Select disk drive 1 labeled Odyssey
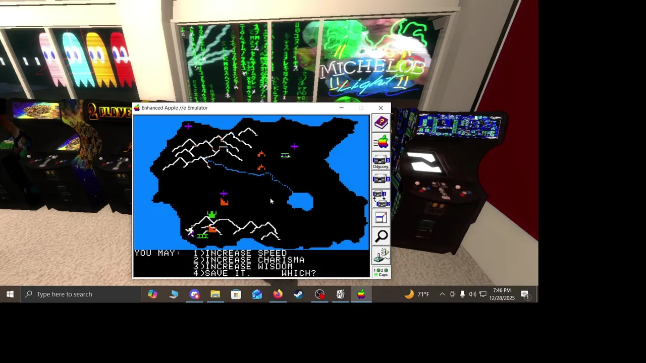This screenshot has height=363, width=646. [x=381, y=161]
